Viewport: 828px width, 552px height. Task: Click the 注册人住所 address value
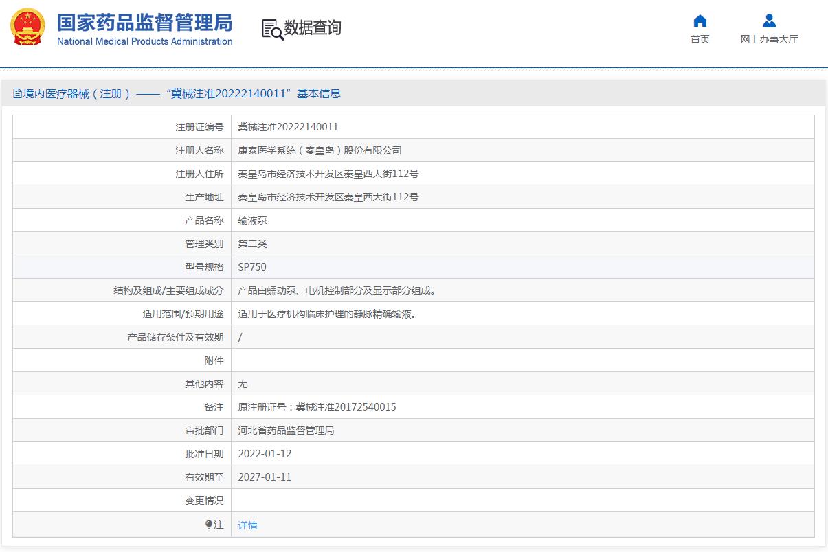(328, 174)
